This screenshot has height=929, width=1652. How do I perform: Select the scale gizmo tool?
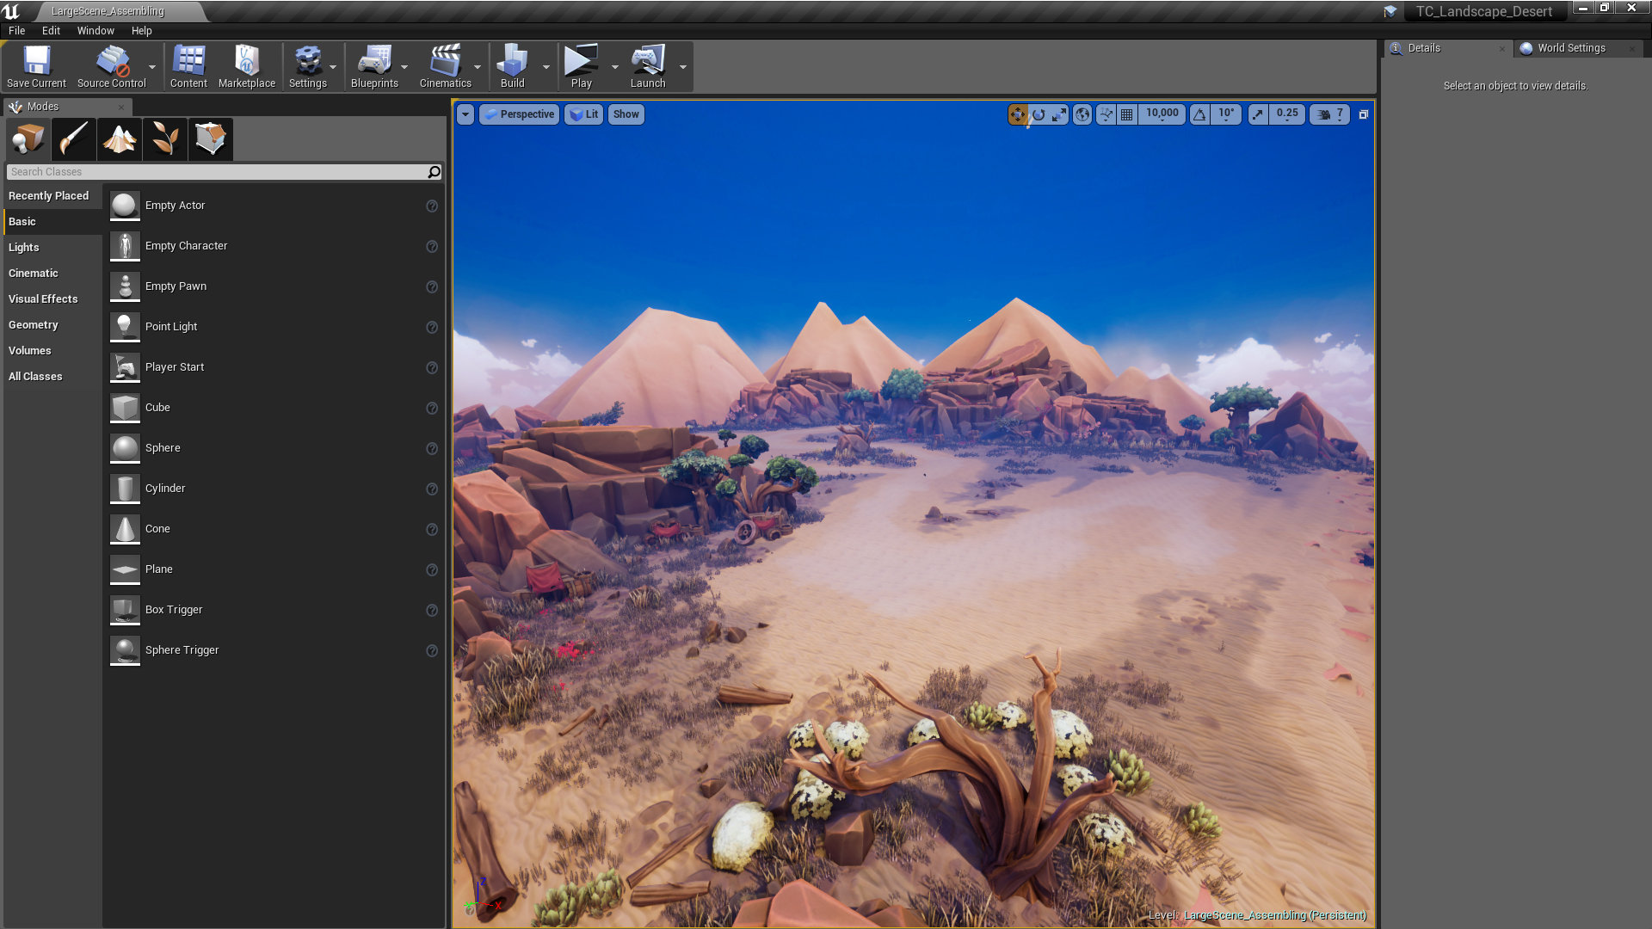pyautogui.click(x=1059, y=114)
